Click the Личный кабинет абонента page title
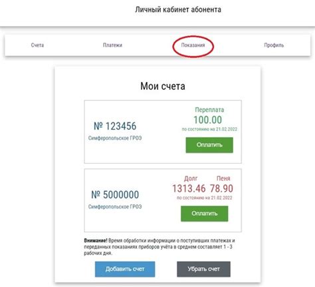Image resolution: width=315 pixels, height=287 pixels. click(178, 9)
